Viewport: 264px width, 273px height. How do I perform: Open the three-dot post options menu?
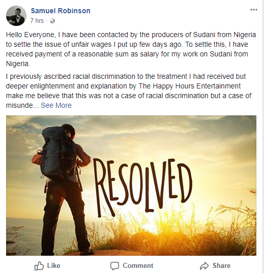[x=254, y=10]
